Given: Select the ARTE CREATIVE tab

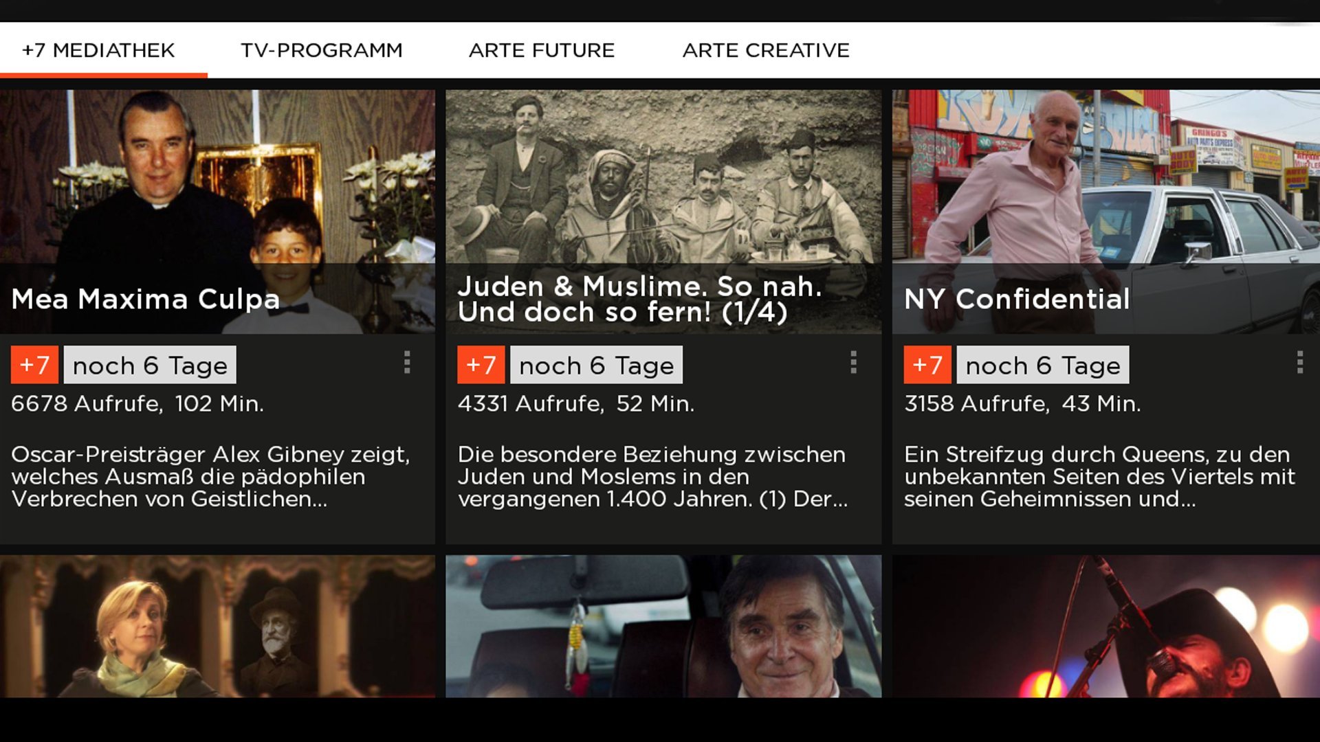Looking at the screenshot, I should pos(766,50).
